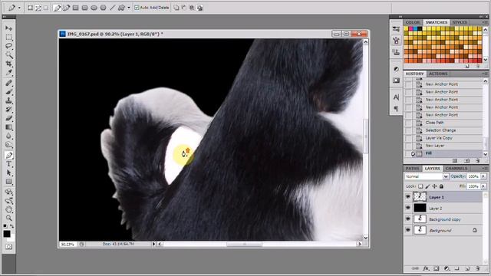
Task: Select the Zoom tool
Action: pyautogui.click(x=8, y=218)
